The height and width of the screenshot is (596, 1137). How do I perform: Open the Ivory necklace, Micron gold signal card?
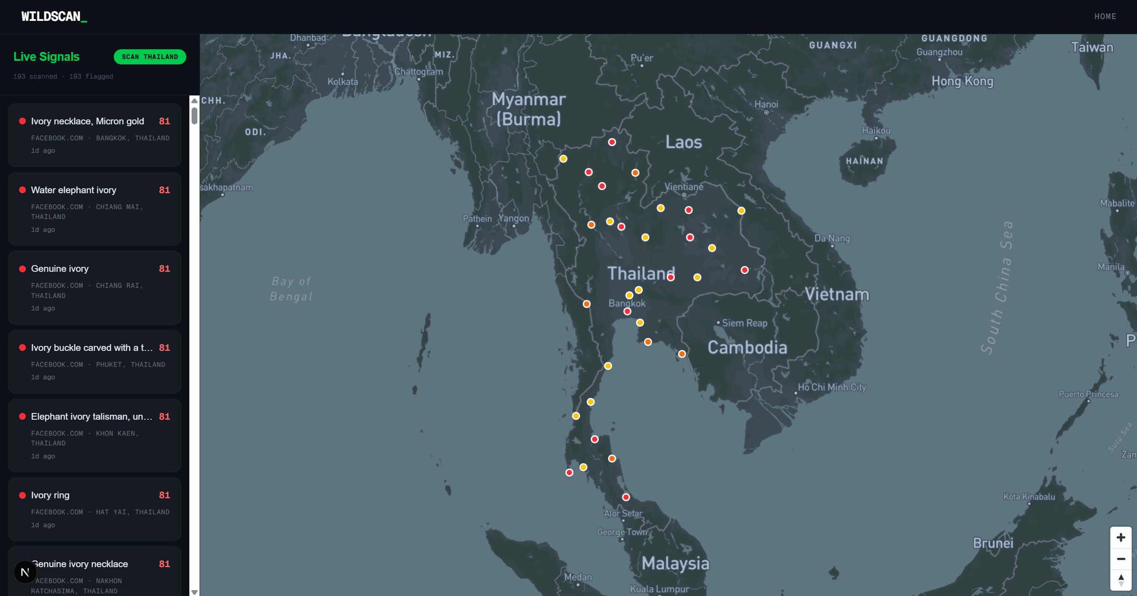95,135
